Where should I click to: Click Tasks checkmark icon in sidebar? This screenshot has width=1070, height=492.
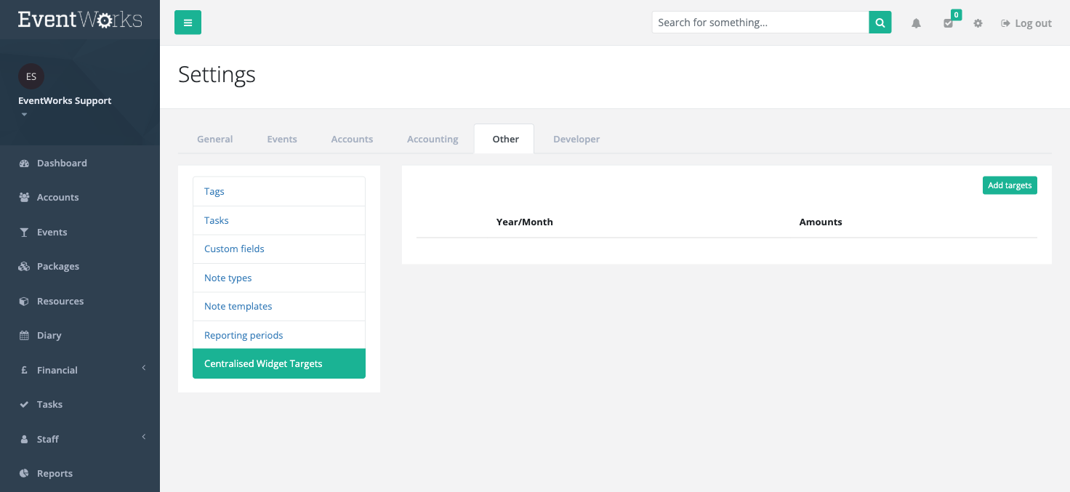coord(24,405)
